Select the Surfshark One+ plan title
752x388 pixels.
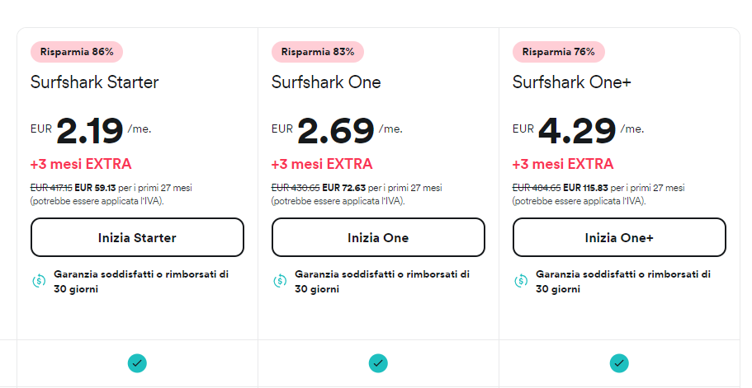[x=572, y=82]
